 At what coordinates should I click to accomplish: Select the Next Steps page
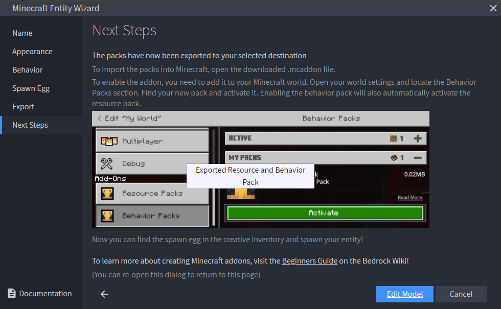pos(41,125)
